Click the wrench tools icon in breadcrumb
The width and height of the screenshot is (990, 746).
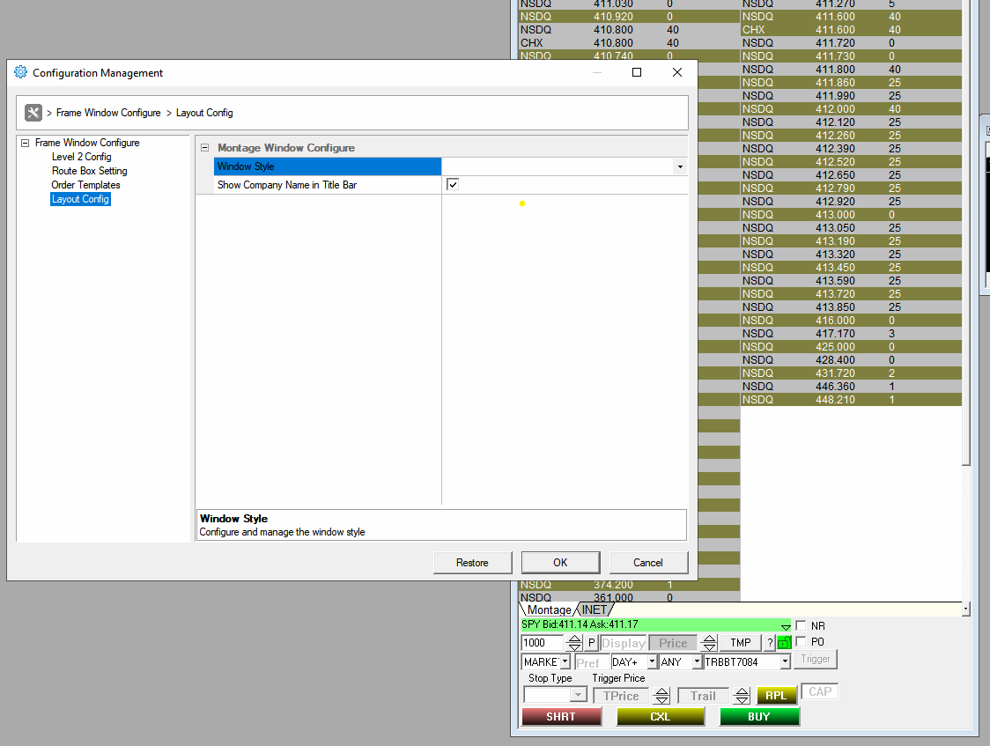click(33, 113)
